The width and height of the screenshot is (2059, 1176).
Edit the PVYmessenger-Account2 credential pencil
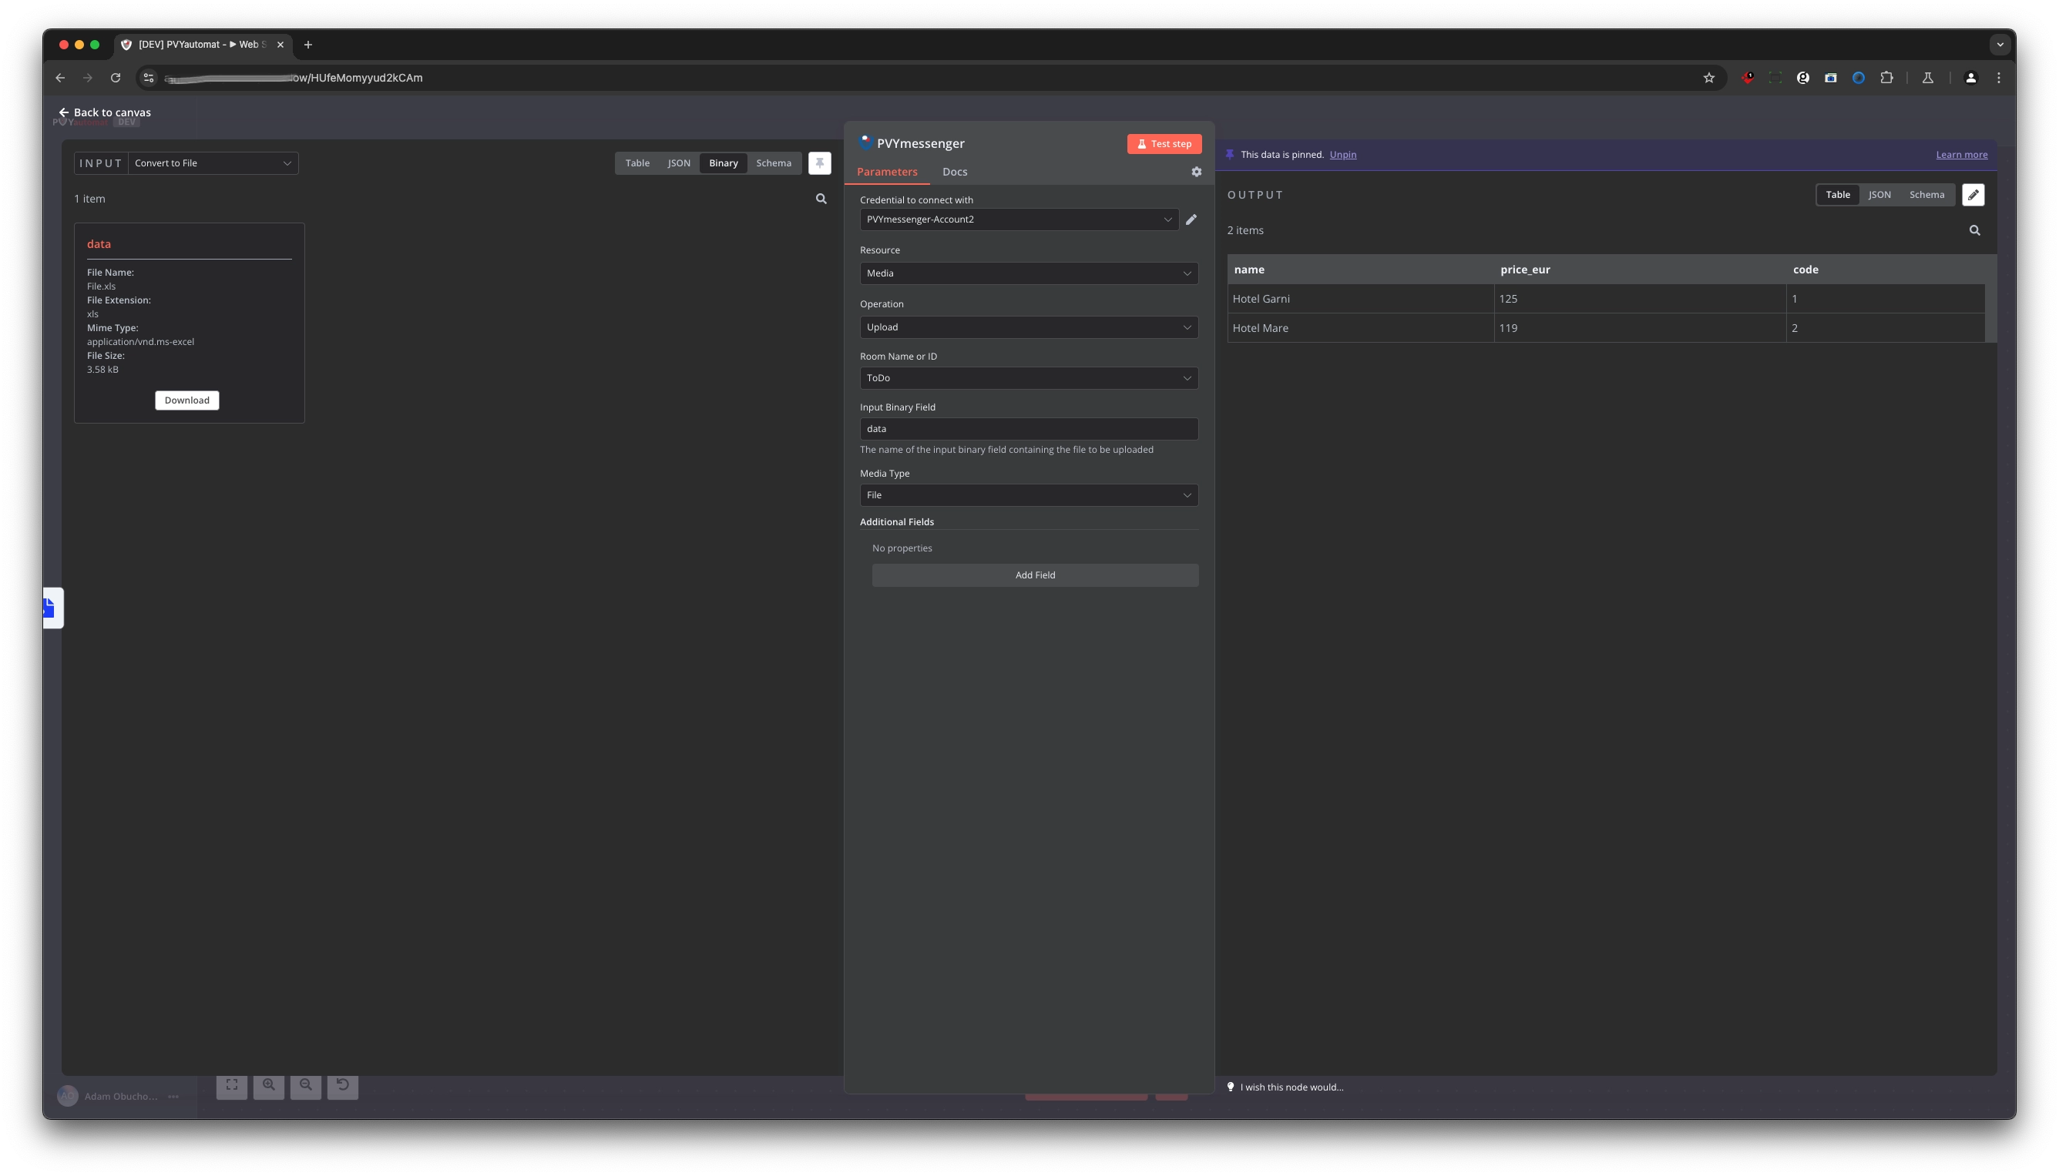tap(1191, 219)
